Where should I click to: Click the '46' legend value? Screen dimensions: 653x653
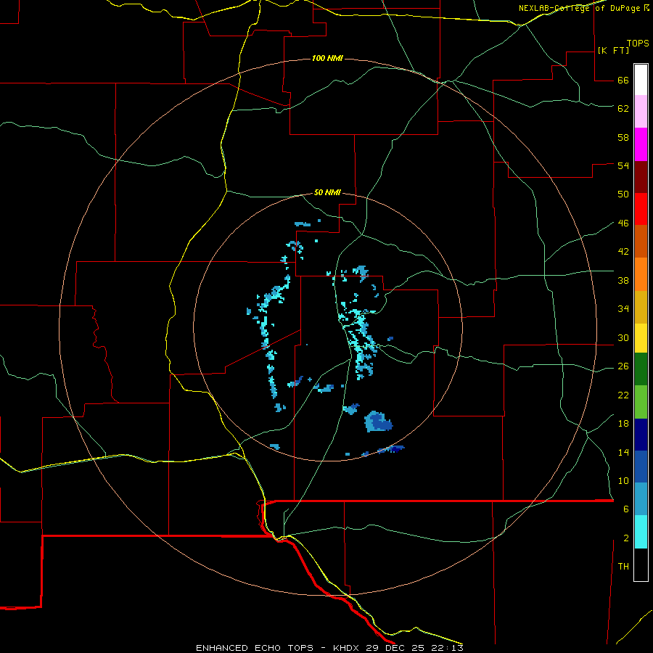click(623, 223)
